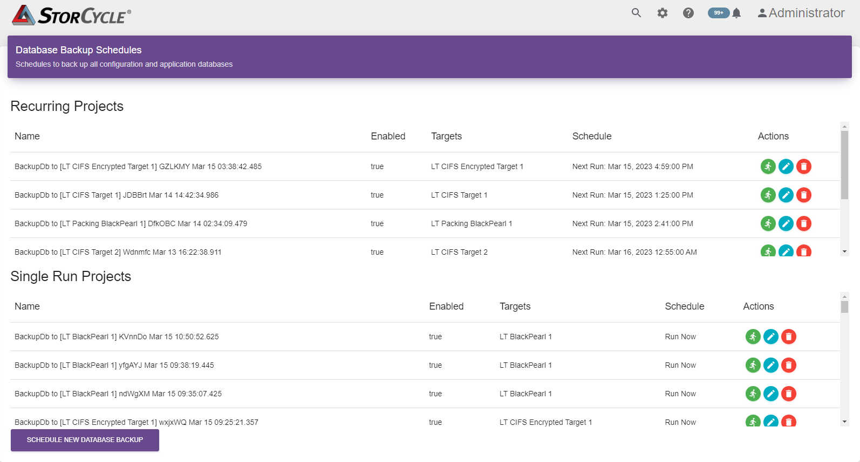This screenshot has height=462, width=860.
Task: Select the GZLKMY Mar 15 03:38:42.485 row name
Action: coord(138,166)
